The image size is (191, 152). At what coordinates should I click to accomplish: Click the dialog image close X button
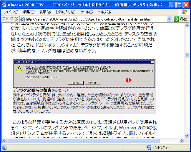tap(152, 62)
